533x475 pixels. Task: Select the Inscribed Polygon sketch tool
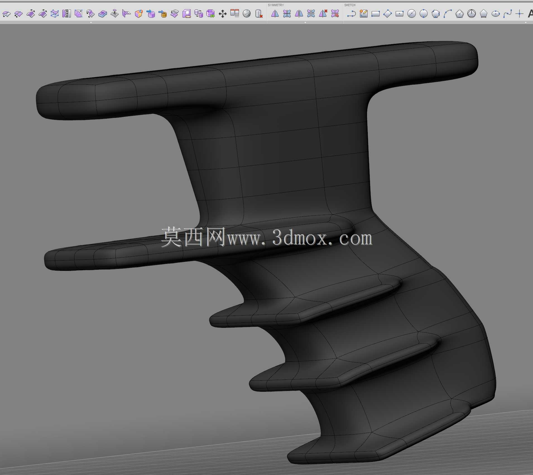(471, 13)
